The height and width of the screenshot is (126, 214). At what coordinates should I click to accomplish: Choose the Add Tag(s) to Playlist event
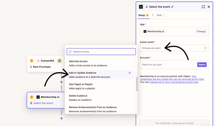click(100, 86)
